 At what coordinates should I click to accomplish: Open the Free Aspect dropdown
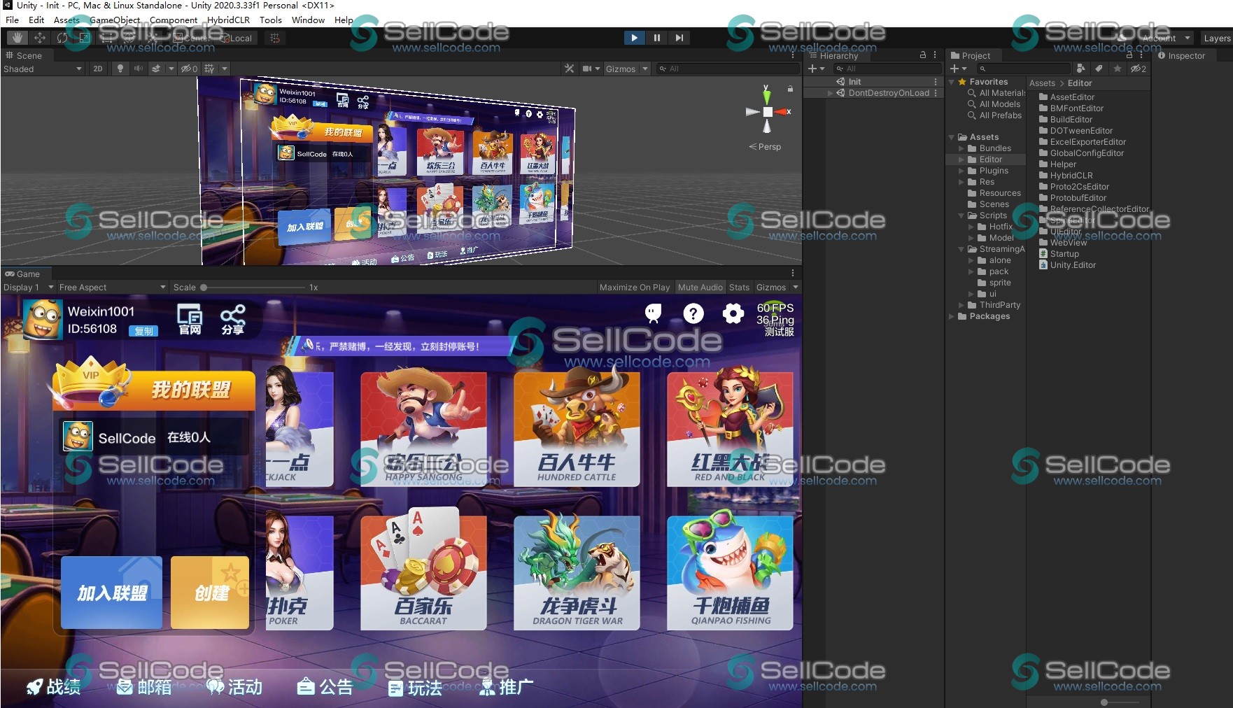[112, 288]
